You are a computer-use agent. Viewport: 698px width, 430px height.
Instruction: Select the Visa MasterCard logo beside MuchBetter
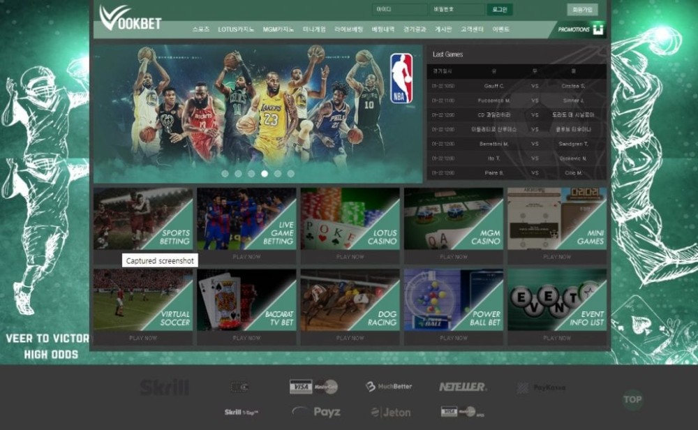coord(313,387)
